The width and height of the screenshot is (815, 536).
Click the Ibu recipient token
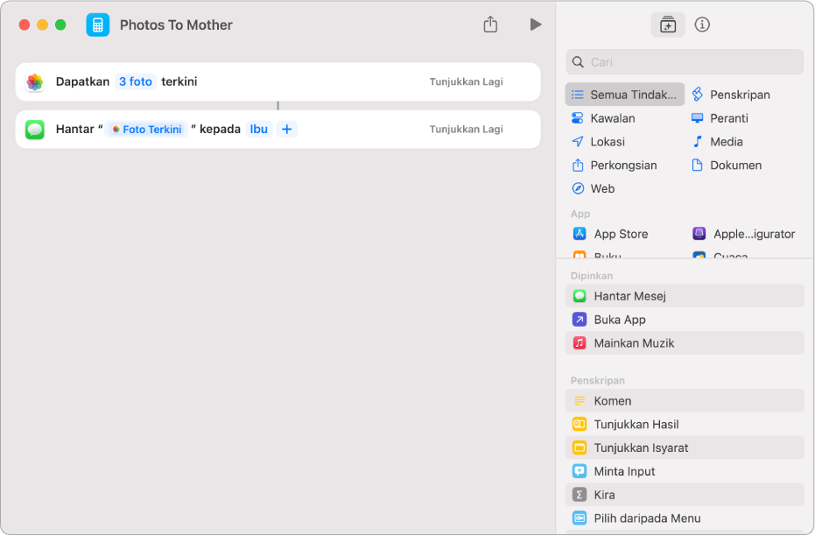coord(259,129)
